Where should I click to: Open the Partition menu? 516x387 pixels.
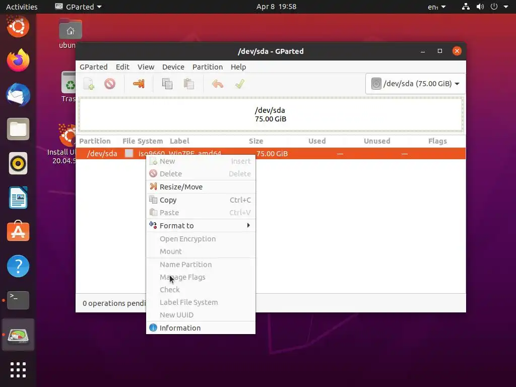(x=208, y=67)
